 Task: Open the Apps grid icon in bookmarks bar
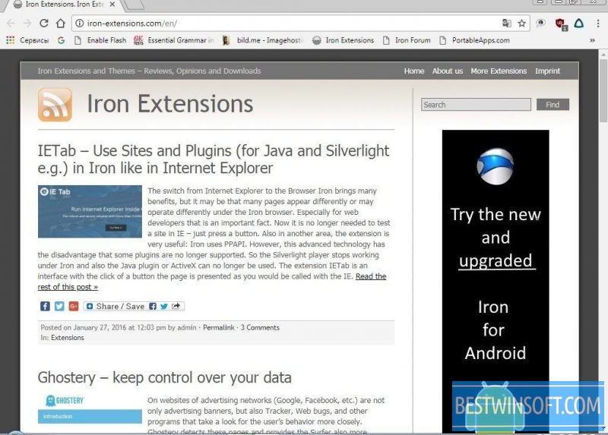pos(11,40)
